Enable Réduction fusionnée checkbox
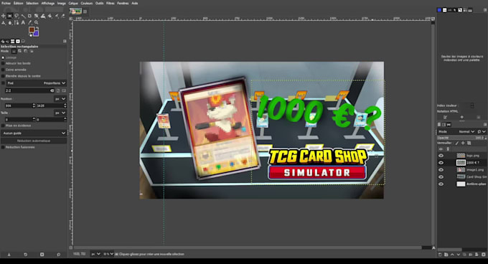This screenshot has height=264, width=488. [3, 147]
